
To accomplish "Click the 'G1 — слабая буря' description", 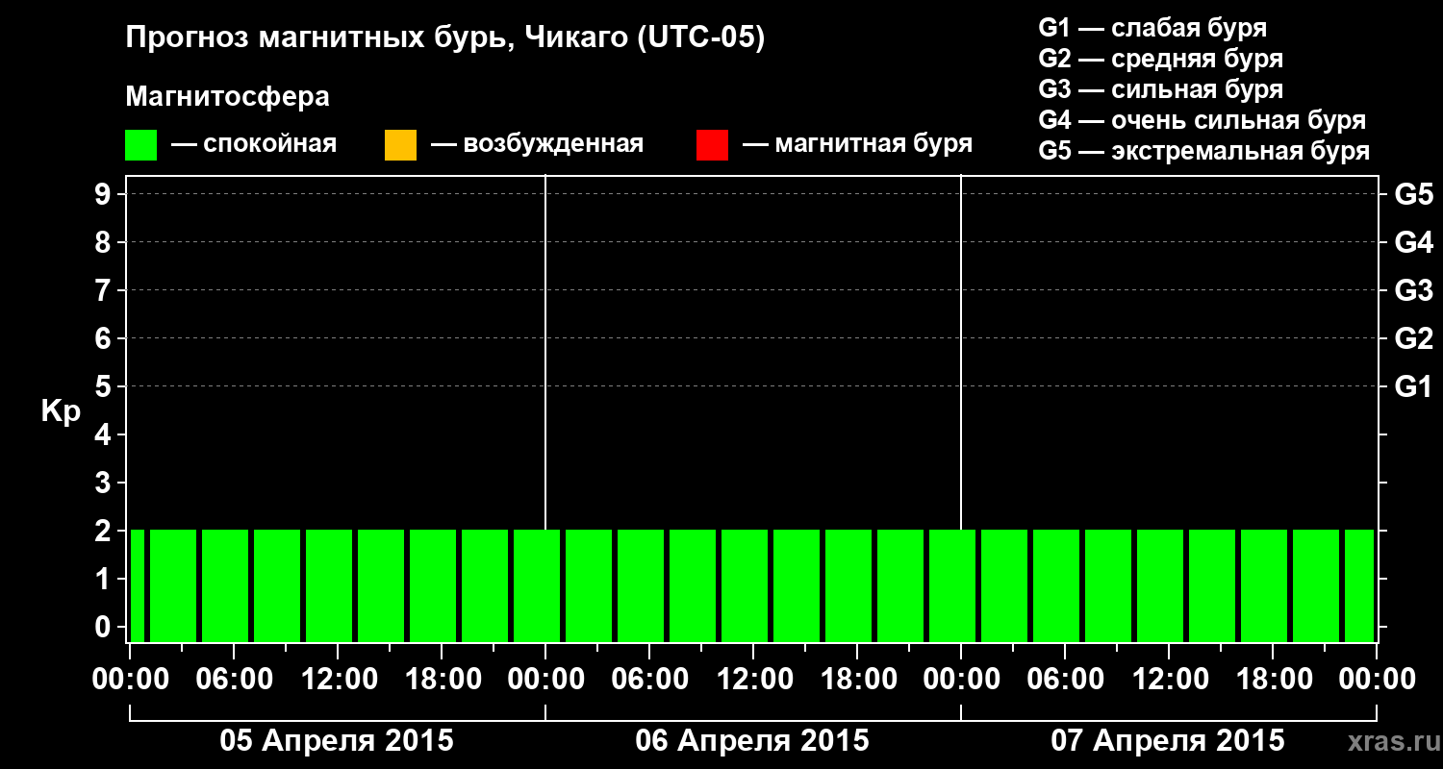I will tap(1152, 28).
